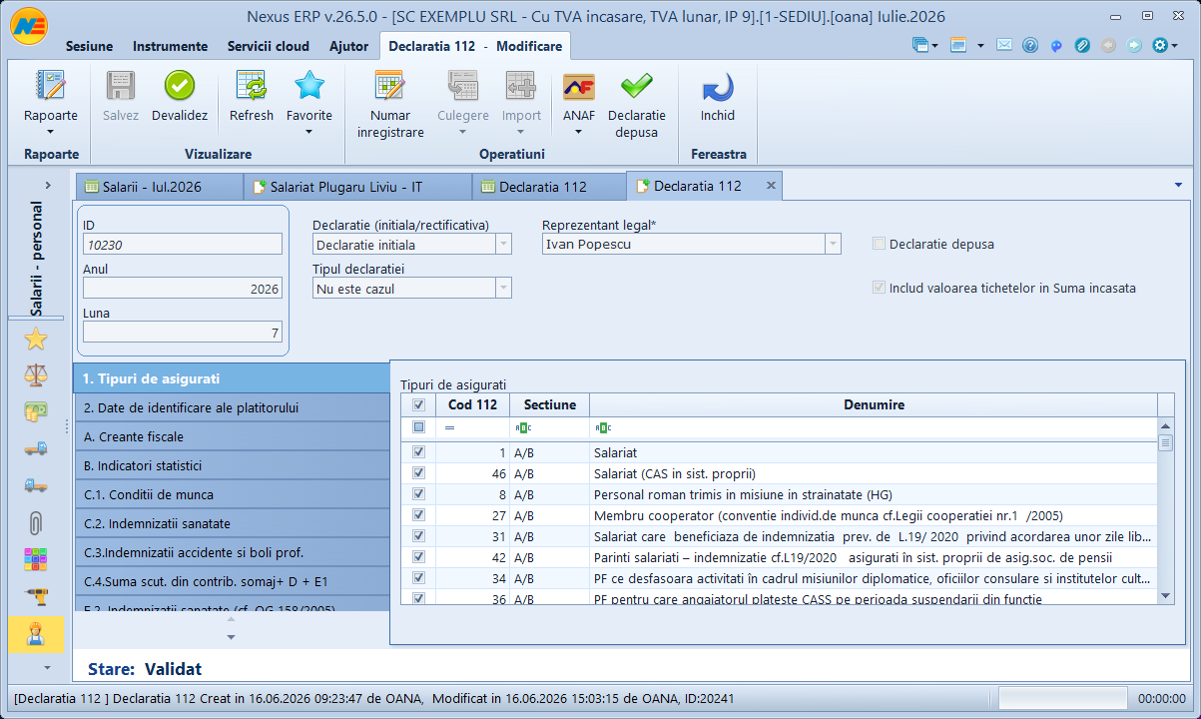Image resolution: width=1201 pixels, height=719 pixels.
Task: Uncheck the Salariat row checkbox (Cod 1)
Action: 419,452
